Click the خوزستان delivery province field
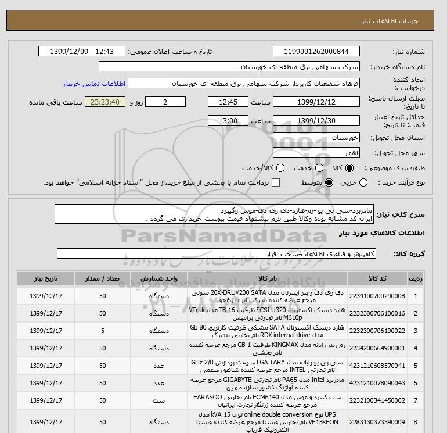The image size is (447, 433). 316,138
